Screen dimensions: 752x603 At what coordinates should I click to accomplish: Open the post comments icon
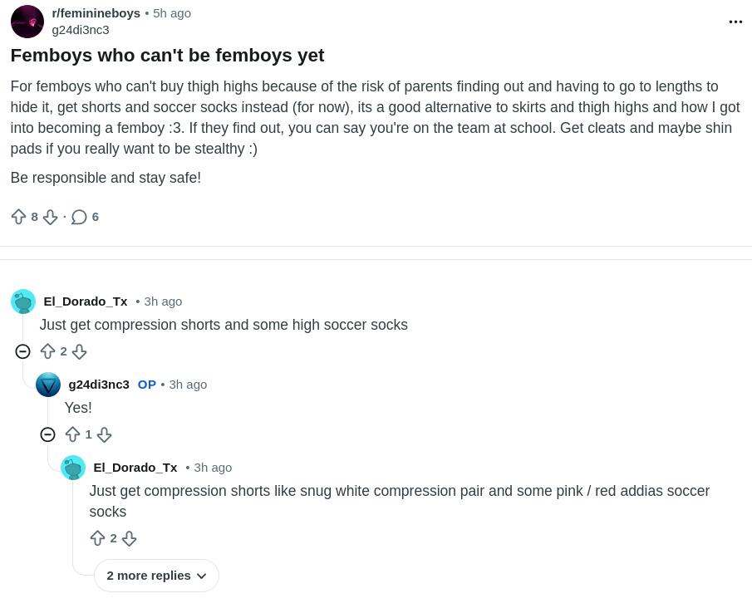(x=79, y=217)
